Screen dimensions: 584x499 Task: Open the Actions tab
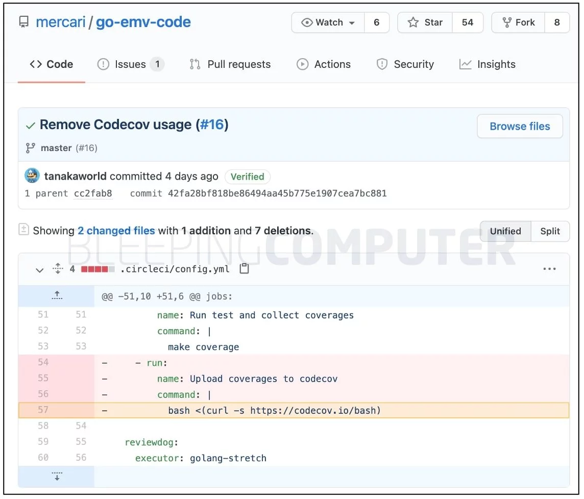click(x=323, y=64)
